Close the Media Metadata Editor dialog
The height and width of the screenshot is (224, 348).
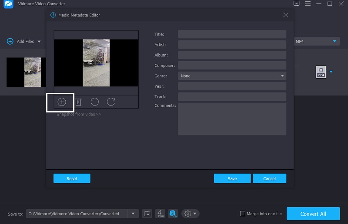pos(285,15)
